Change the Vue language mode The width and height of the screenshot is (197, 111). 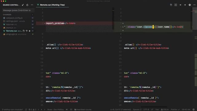(x=157, y=110)
